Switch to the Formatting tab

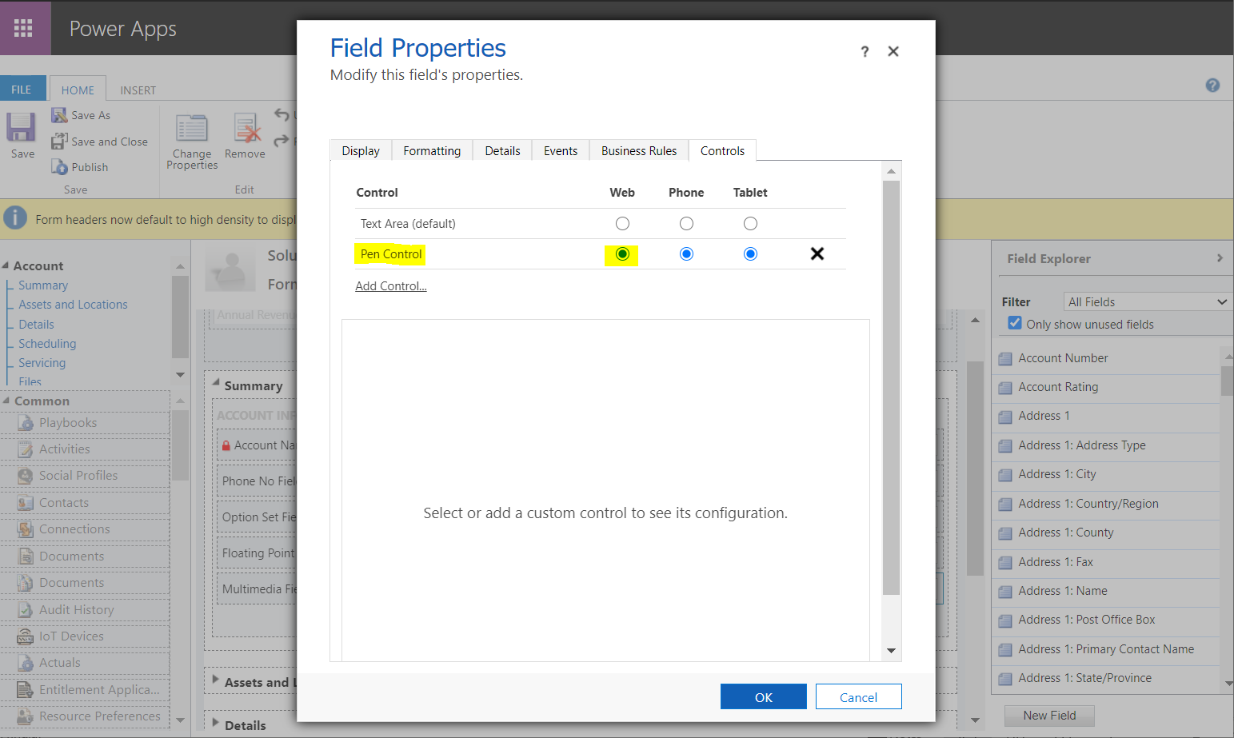(432, 150)
